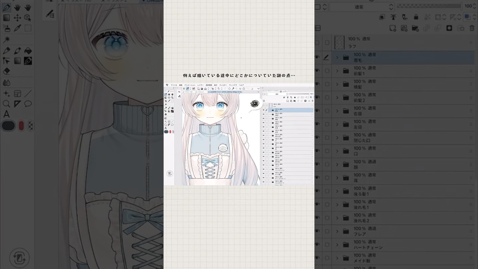The width and height of the screenshot is (478, 269).
Task: Pick the Zoom magnifier tool in enlarged background
Action: point(7,103)
